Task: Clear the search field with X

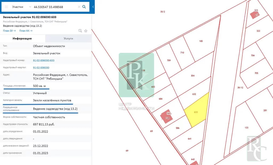Action: point(79,7)
